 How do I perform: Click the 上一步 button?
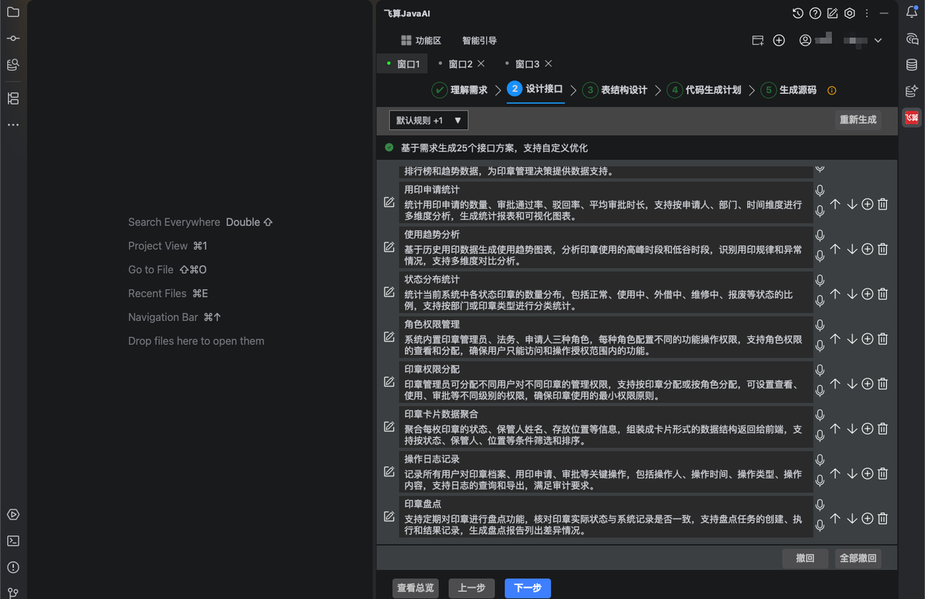pyautogui.click(x=471, y=588)
